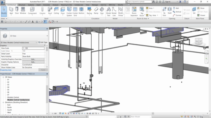This screenshot has height=118, width=211.
Task: Open the Structure ribbon tab
Action: pos(22,5)
